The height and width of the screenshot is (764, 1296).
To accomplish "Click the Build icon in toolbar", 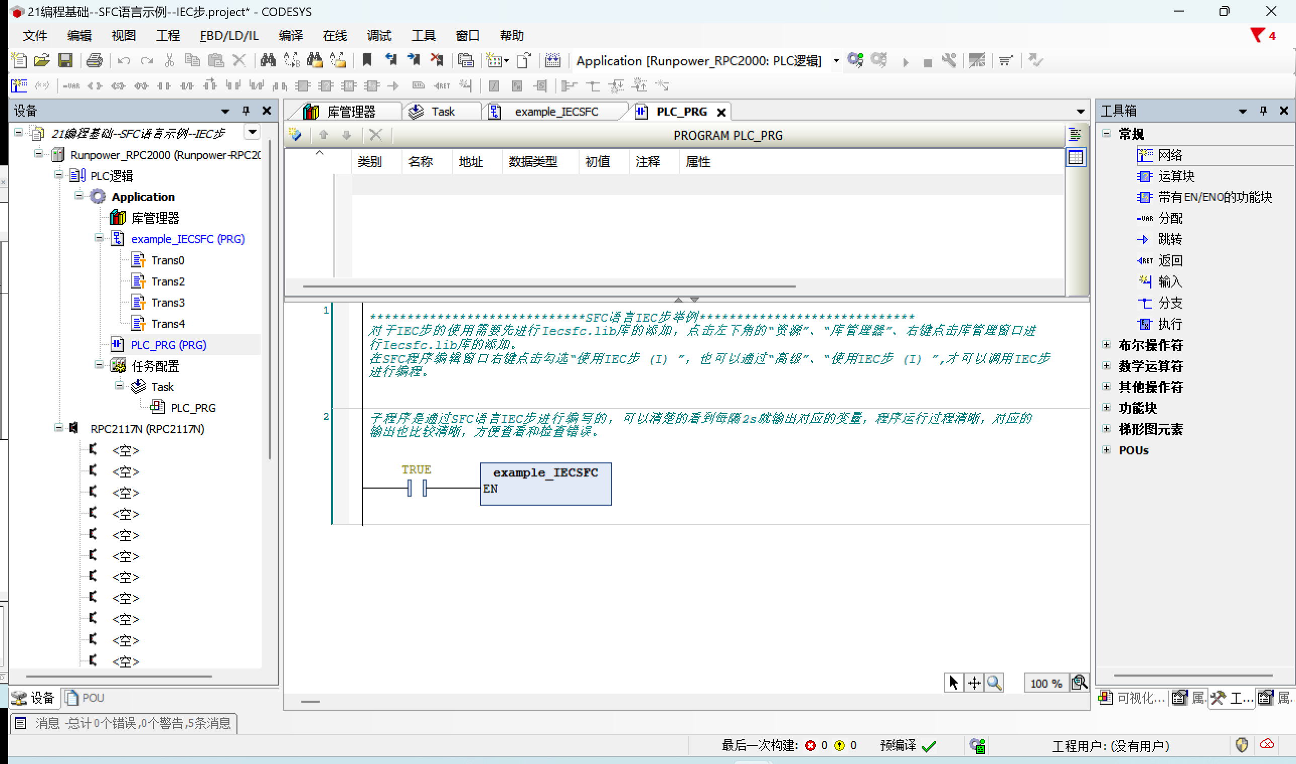I will (553, 61).
